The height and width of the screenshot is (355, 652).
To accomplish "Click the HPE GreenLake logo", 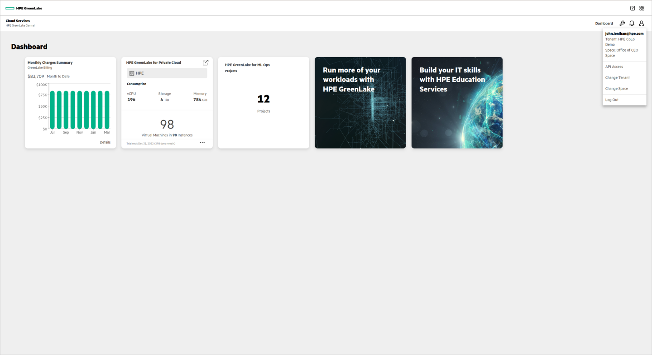I will (24, 8).
